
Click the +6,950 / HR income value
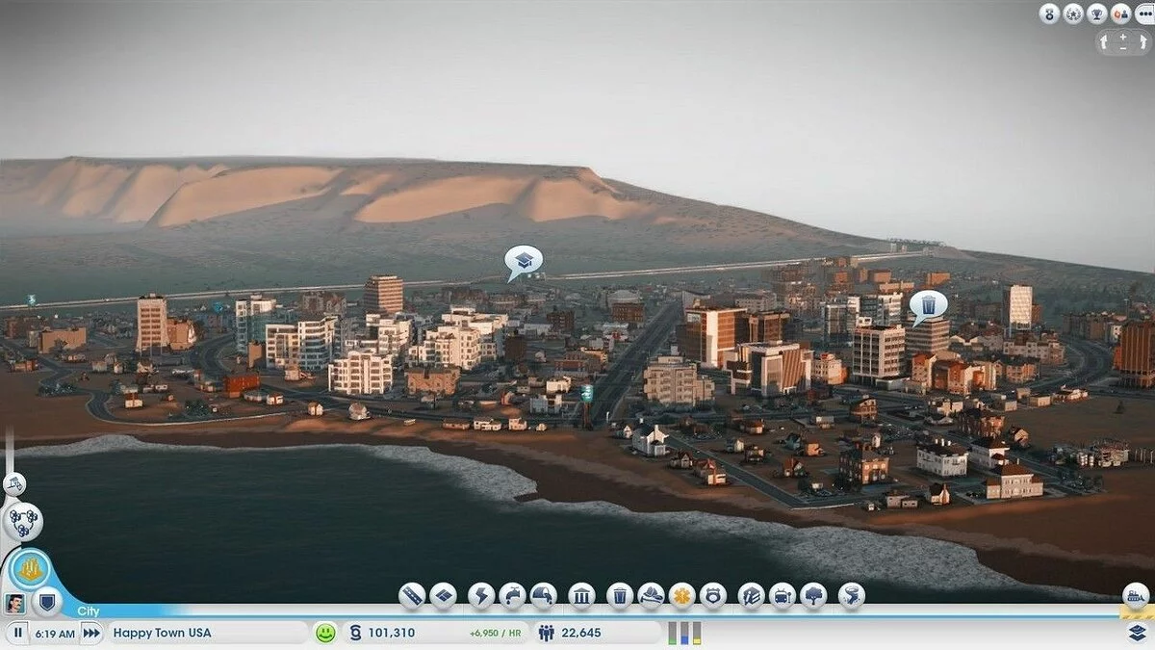[496, 634]
